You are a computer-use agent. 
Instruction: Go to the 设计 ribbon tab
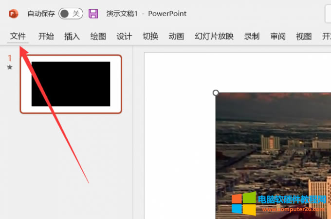click(124, 36)
